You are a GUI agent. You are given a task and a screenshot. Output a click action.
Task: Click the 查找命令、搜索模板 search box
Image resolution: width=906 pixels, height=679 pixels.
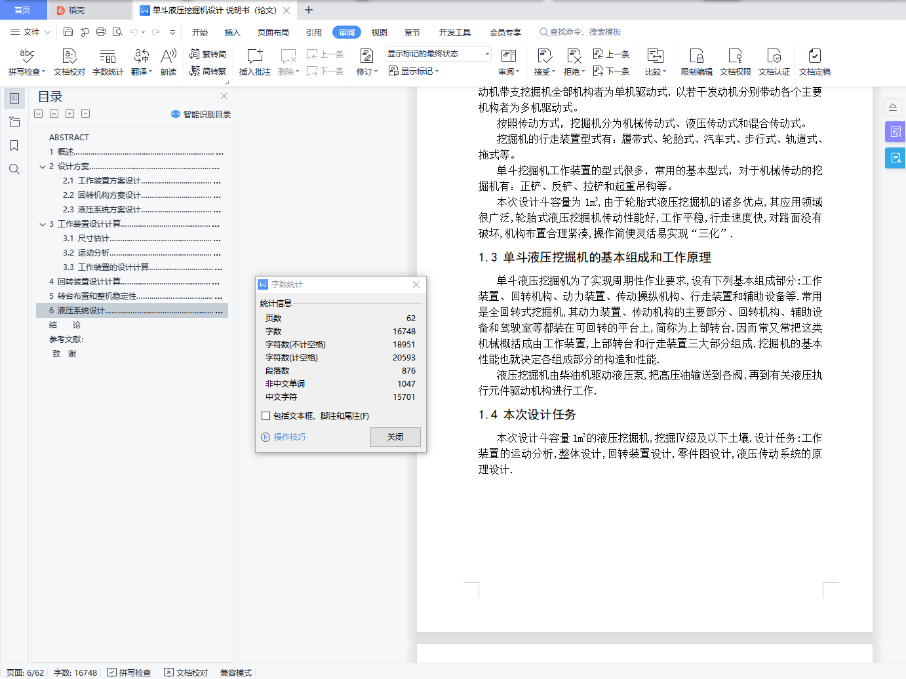pos(581,32)
